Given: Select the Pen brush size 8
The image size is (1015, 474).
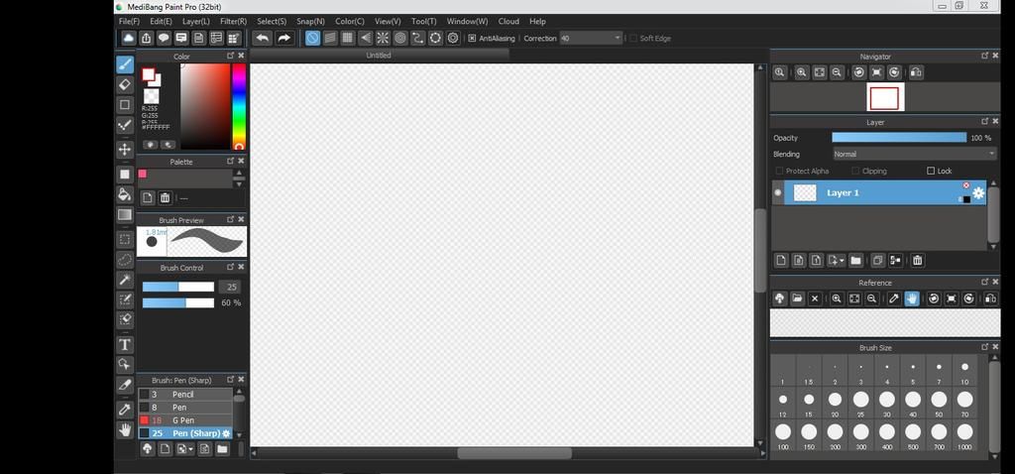Looking at the screenshot, I should pos(185,408).
